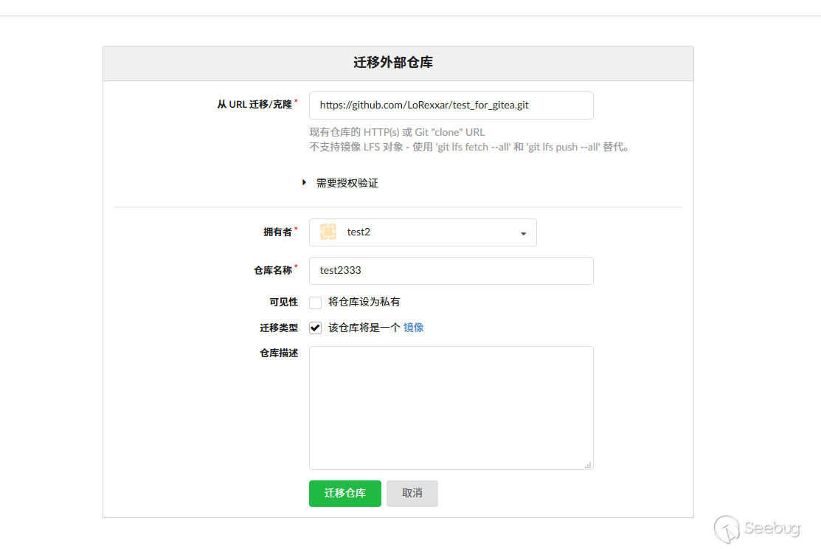Click the 可见性 label
The height and width of the screenshot is (549, 821).
point(283,302)
